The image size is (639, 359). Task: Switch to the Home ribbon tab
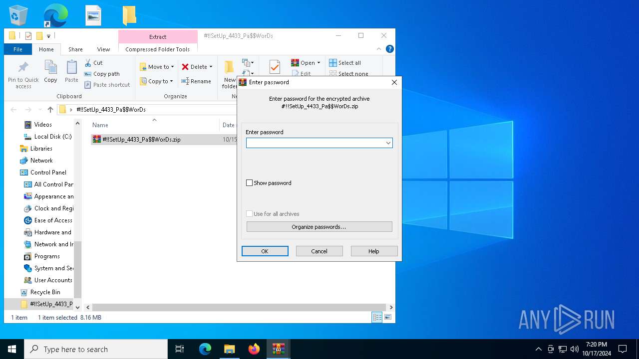coord(46,49)
